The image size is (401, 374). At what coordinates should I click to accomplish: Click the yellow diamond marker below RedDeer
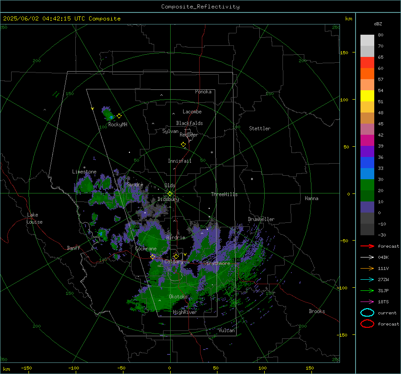click(x=183, y=145)
